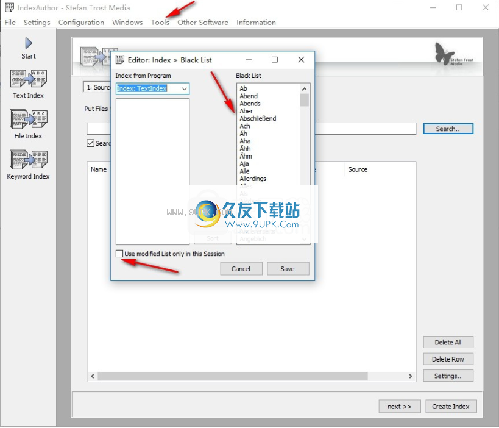This screenshot has height=428, width=499.
Task: Click the Start play icon in sidebar
Action: point(28,43)
